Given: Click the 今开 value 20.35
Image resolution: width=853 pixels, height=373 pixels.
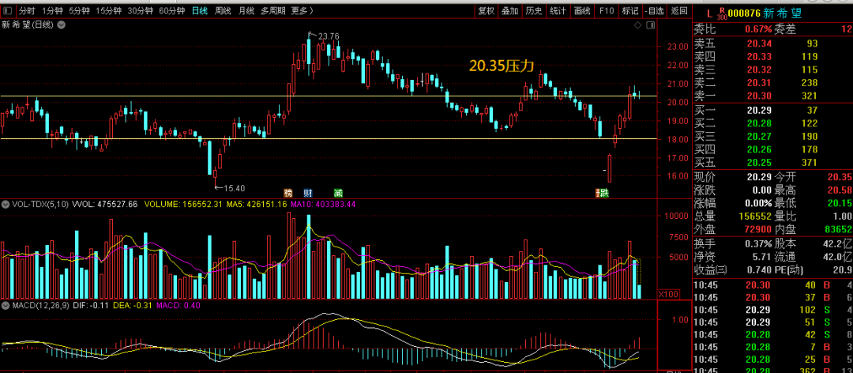Looking at the screenshot, I should tap(840, 177).
